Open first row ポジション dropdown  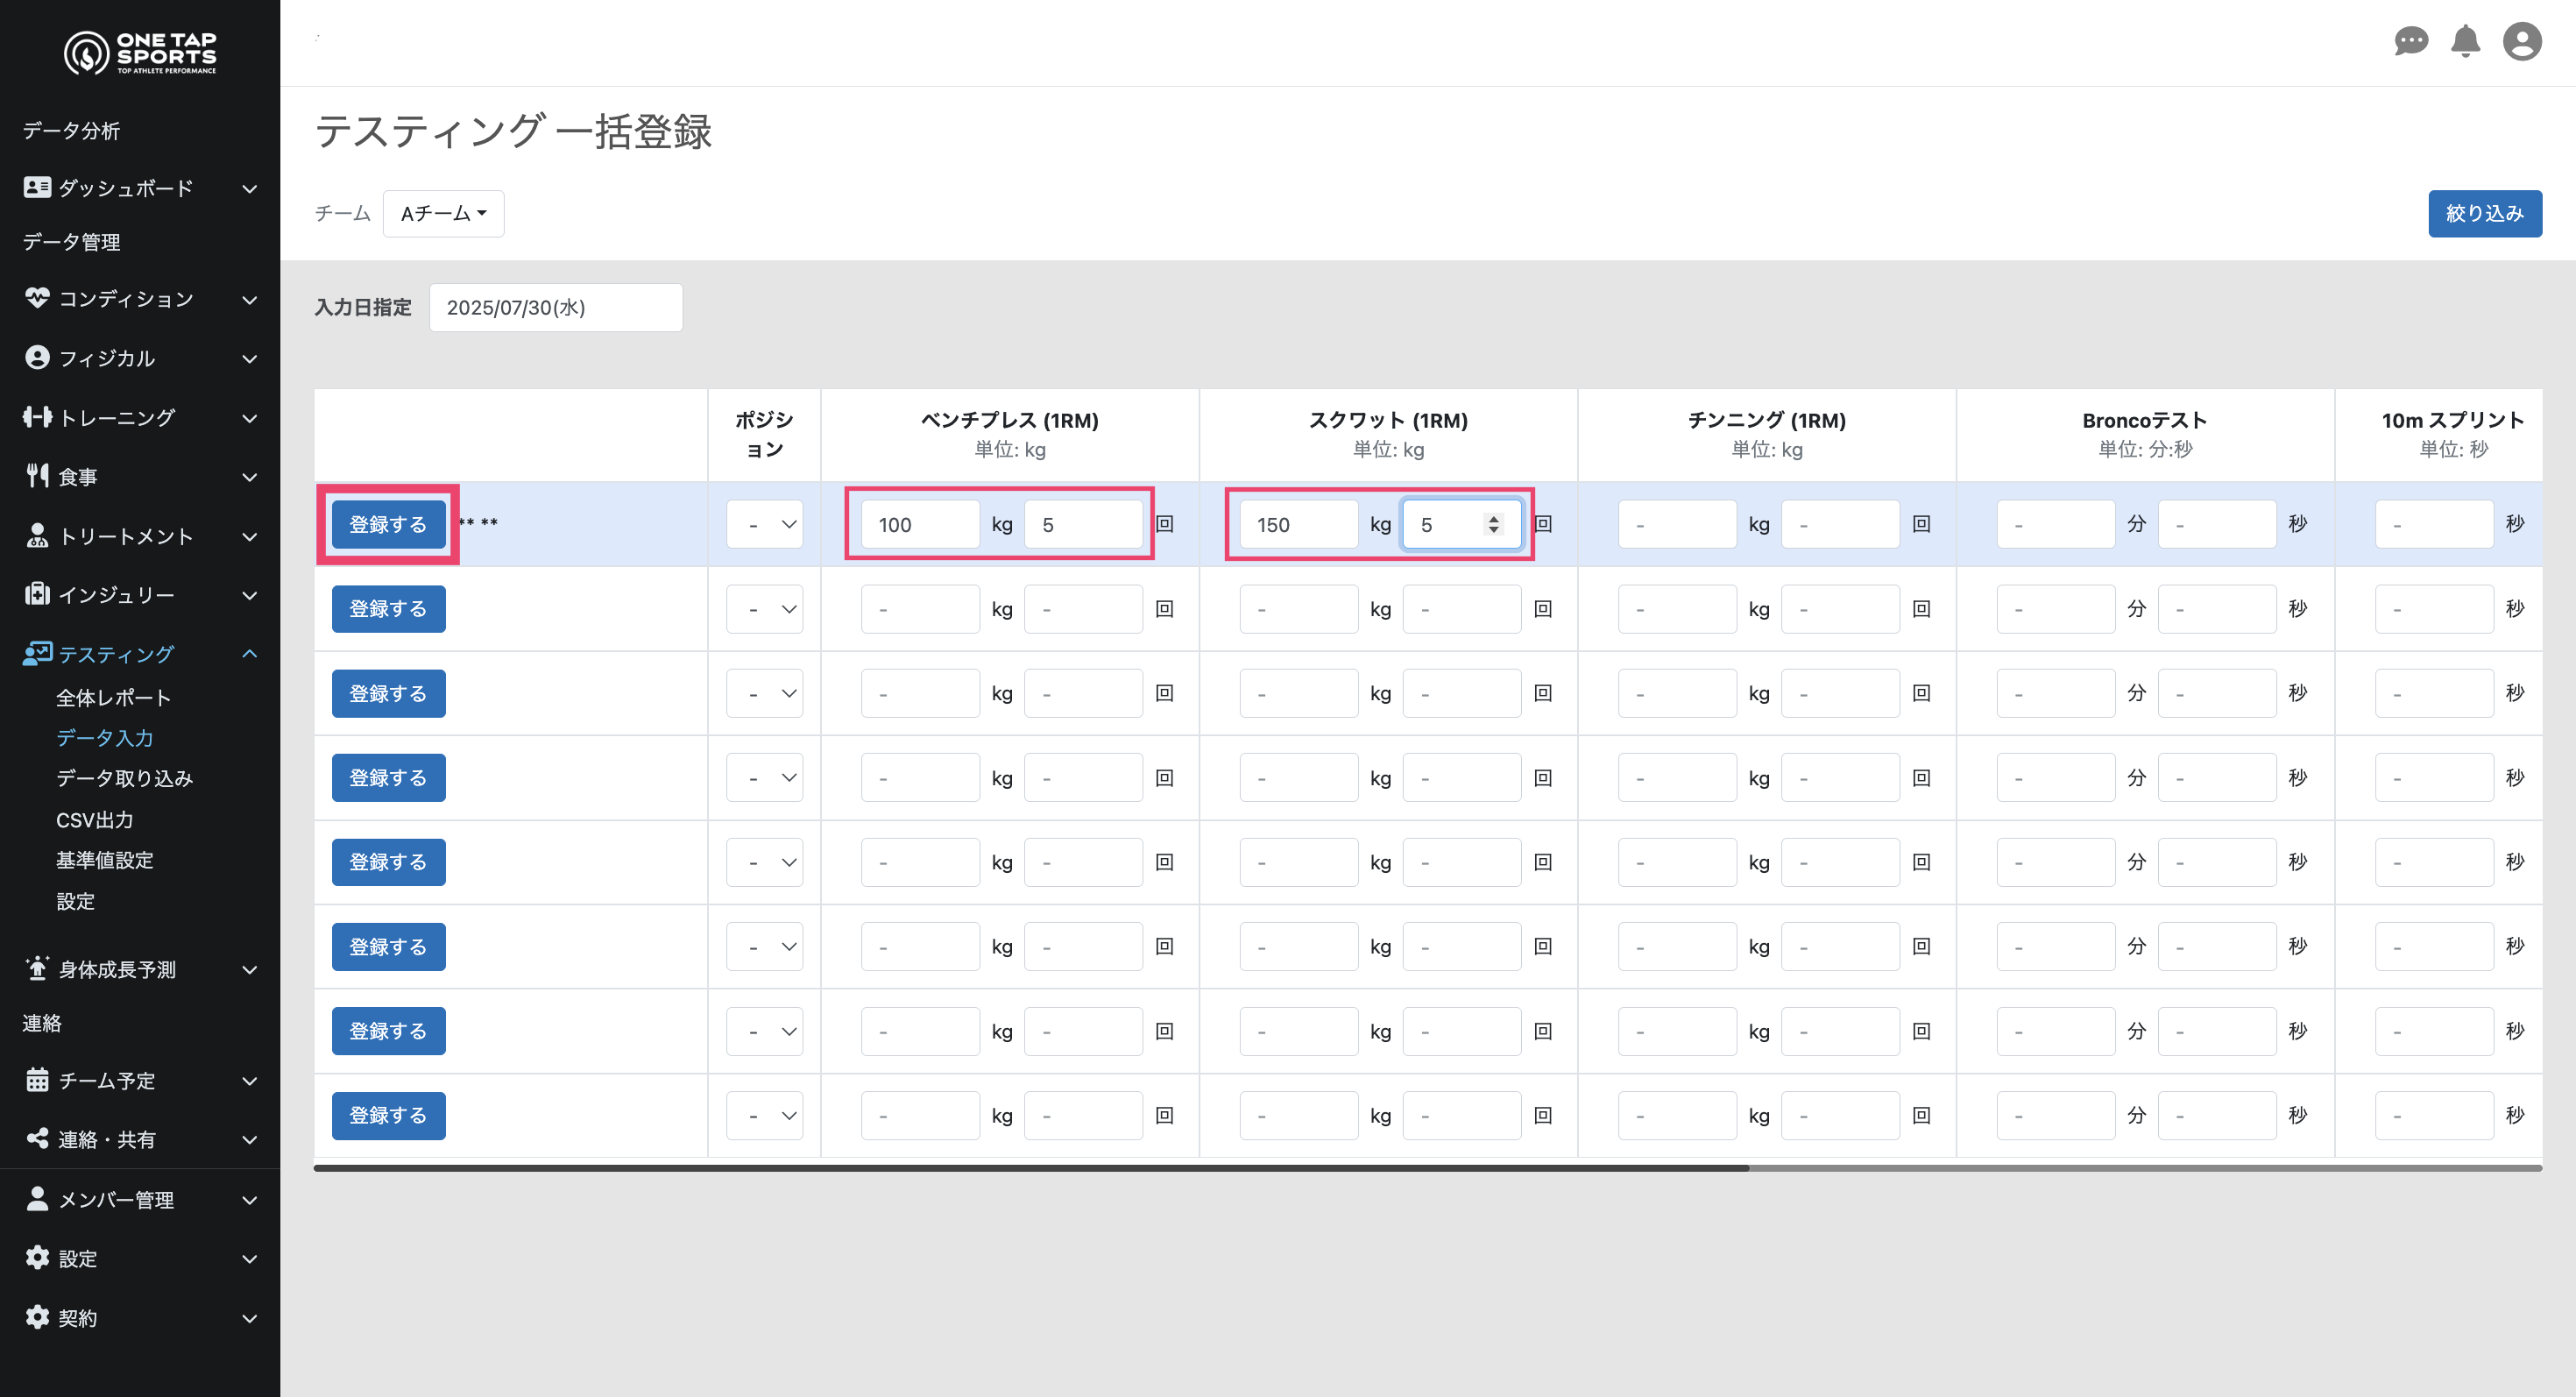(x=765, y=524)
